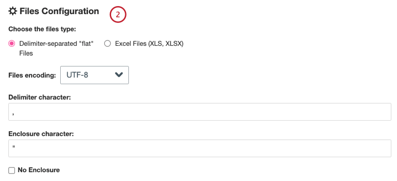Click the chevron arrow in encoding dropdown

(119, 75)
